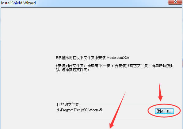Click the 装程序将在以下文件夹中安装 sentence

coord(81,58)
